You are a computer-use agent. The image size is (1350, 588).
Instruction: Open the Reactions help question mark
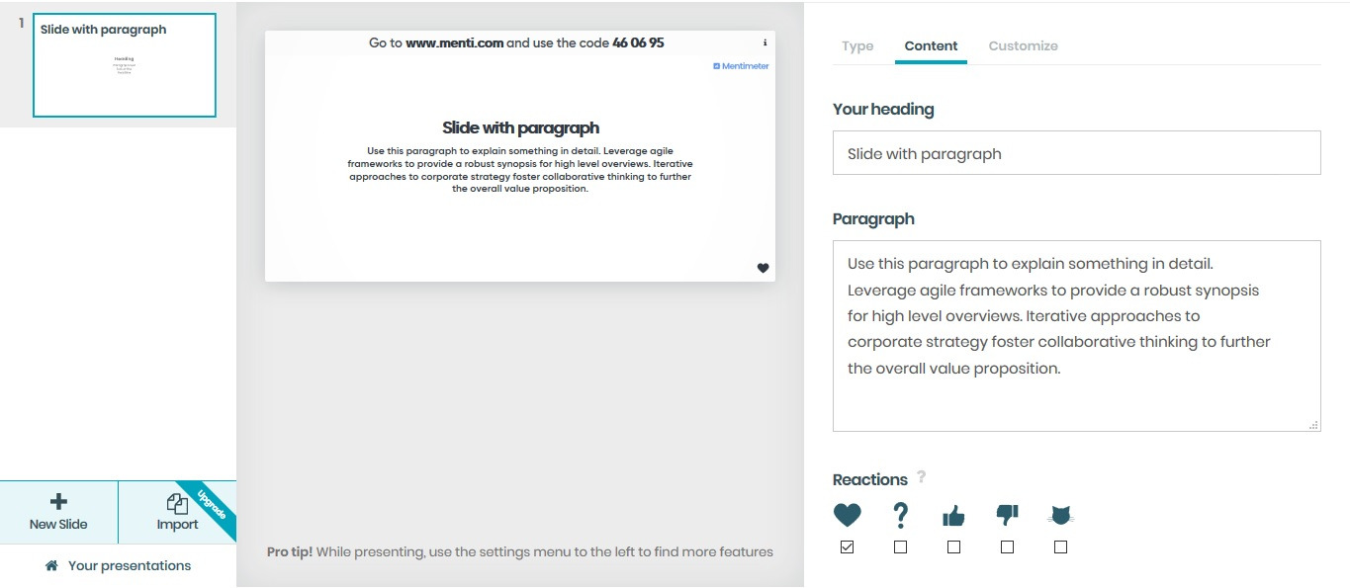coord(921,477)
